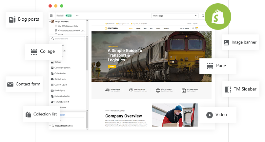
Task: Open About Us in the store navigation
Action: point(166,29)
